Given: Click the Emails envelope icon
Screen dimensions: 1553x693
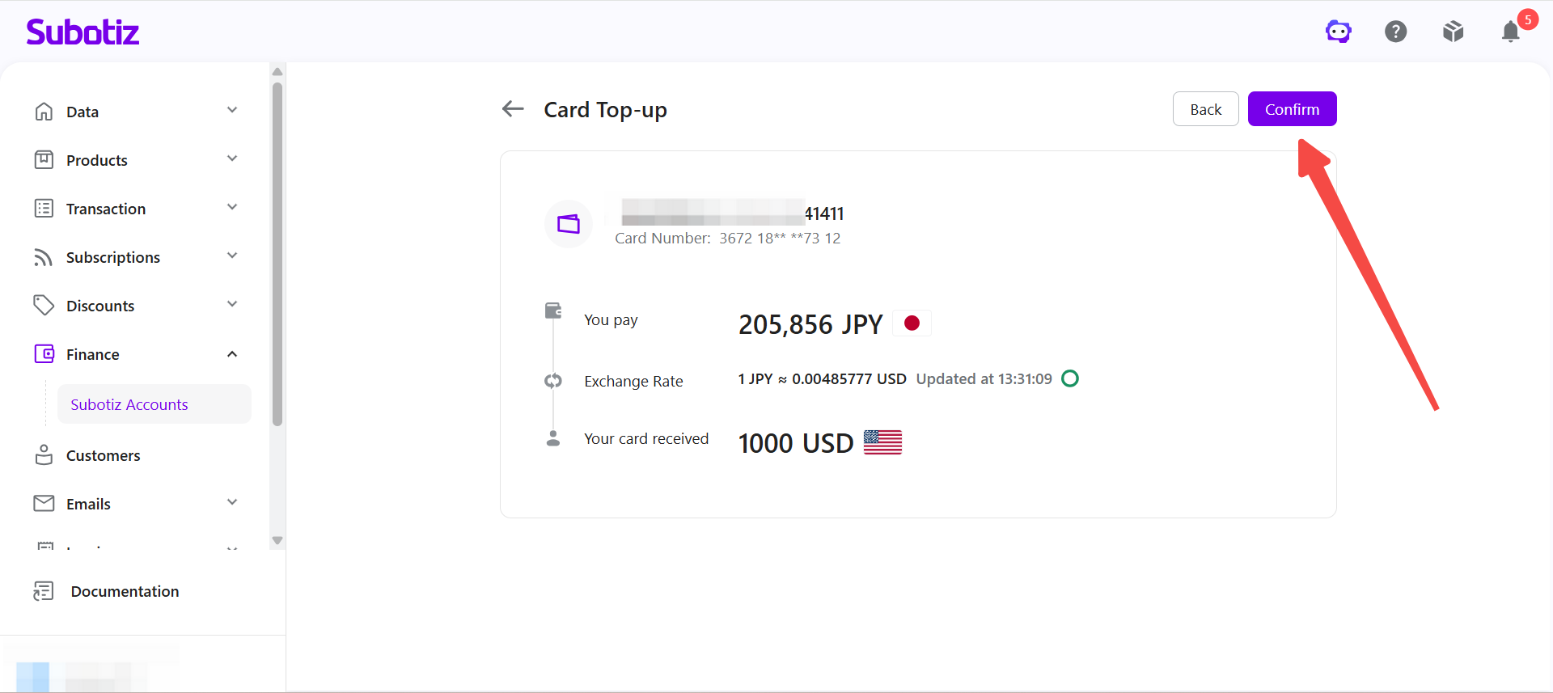Looking at the screenshot, I should (44, 503).
